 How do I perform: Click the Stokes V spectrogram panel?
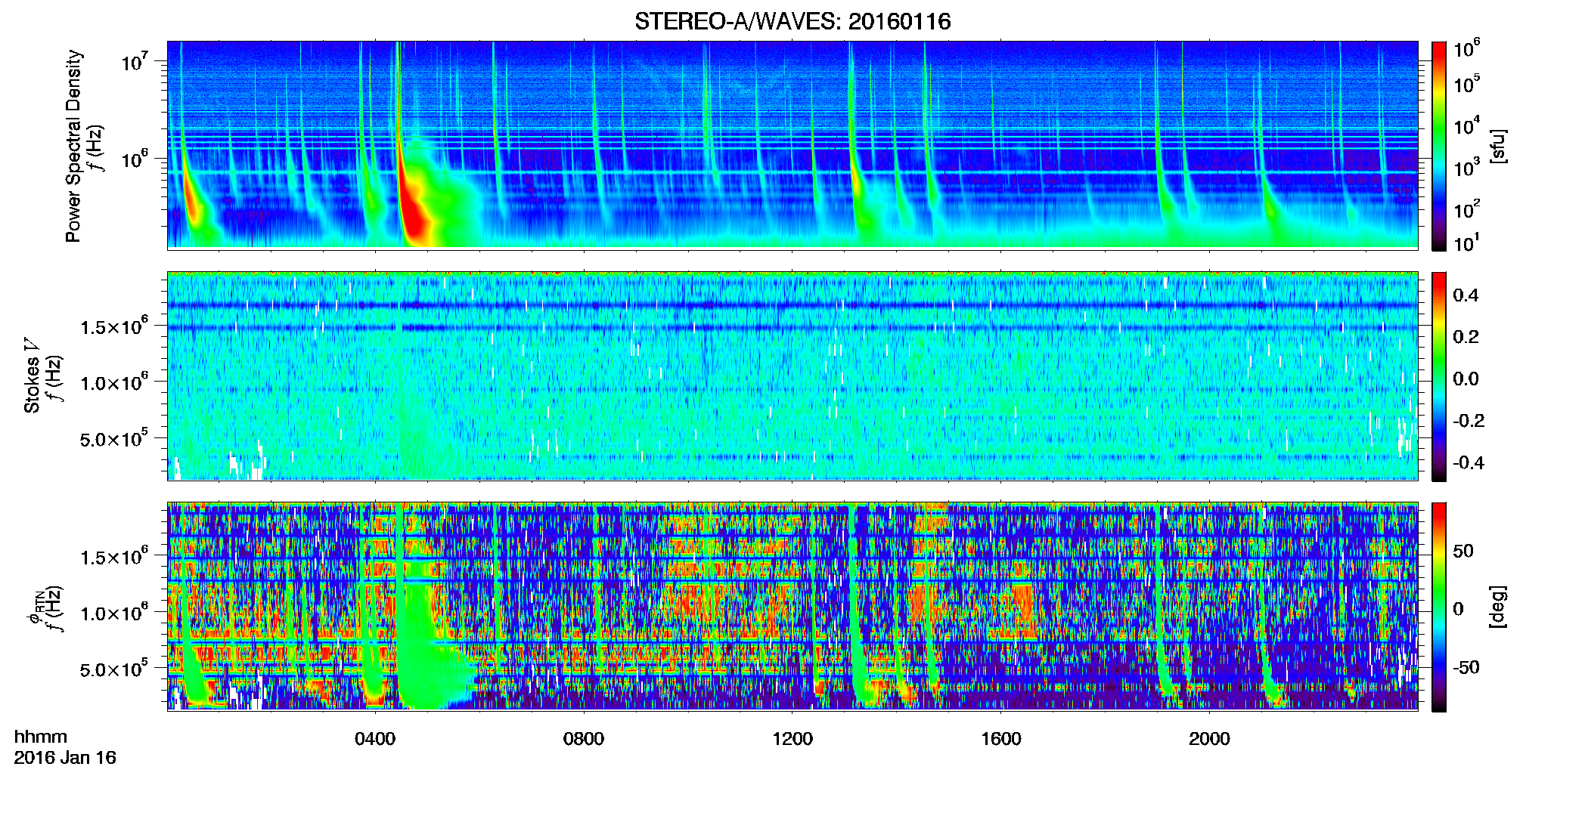[792, 376]
